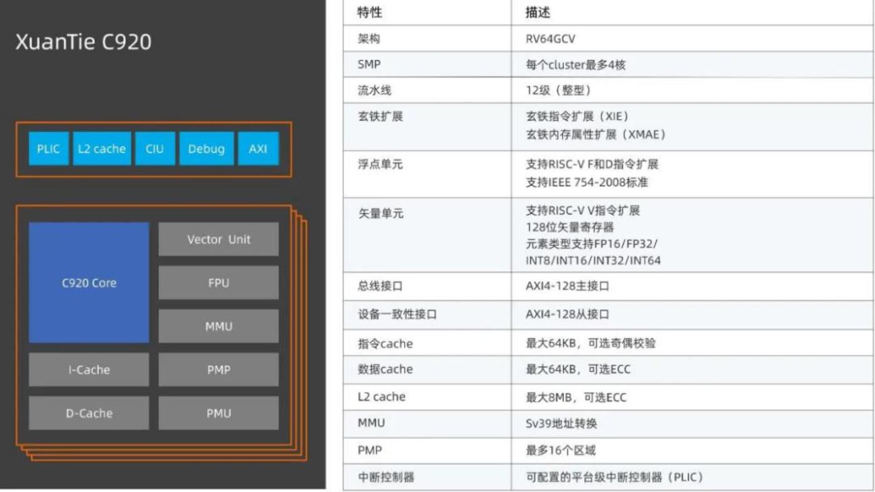
Task: Click the Vector Unit block
Action: click(x=218, y=240)
